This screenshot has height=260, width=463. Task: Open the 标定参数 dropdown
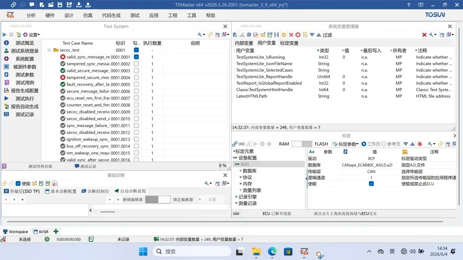pyautogui.click(x=346, y=144)
